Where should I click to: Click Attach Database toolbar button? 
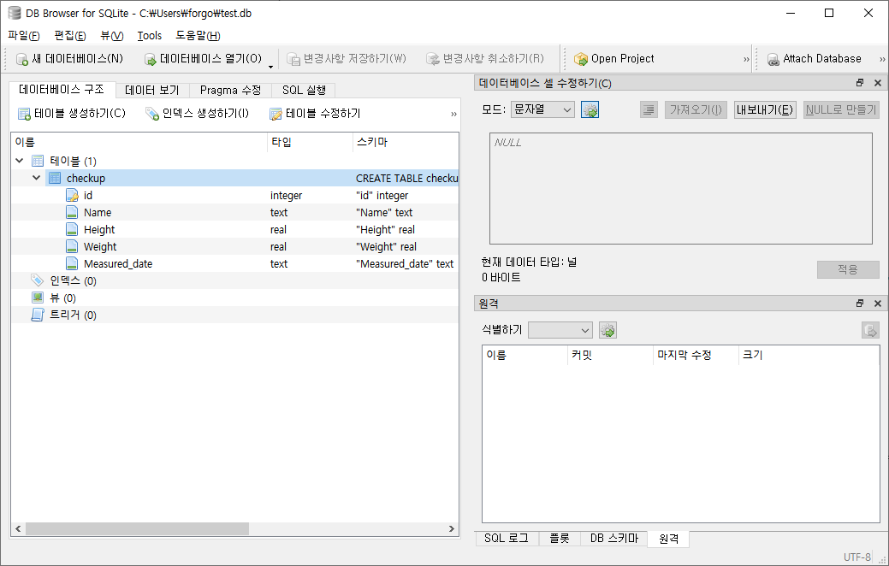point(814,59)
